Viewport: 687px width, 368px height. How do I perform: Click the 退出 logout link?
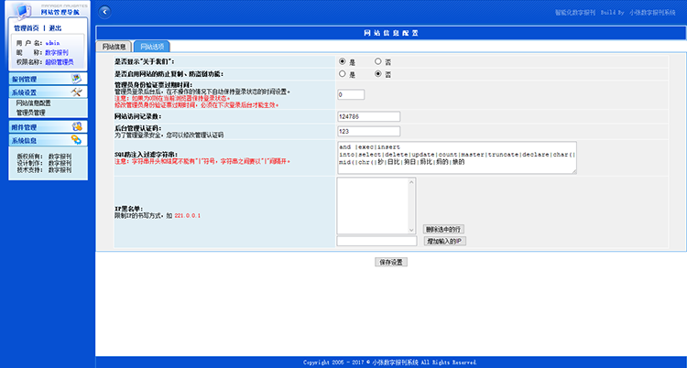click(55, 28)
